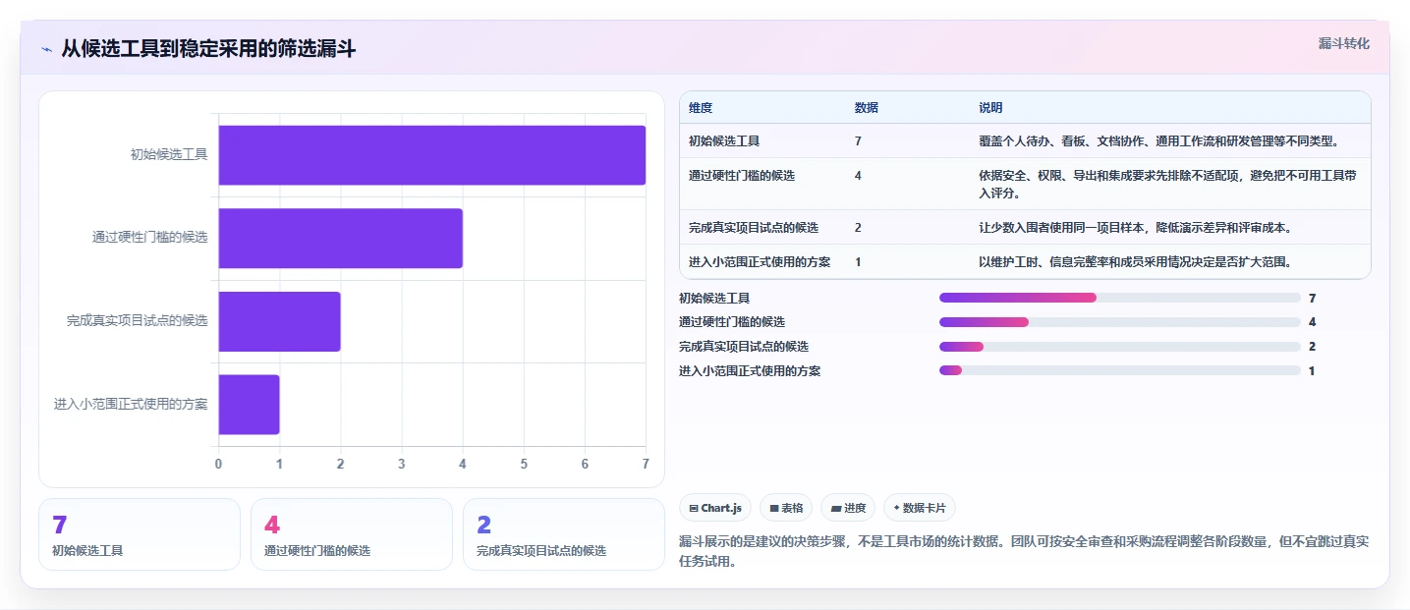Click the x-axis tick label 0

point(218,464)
